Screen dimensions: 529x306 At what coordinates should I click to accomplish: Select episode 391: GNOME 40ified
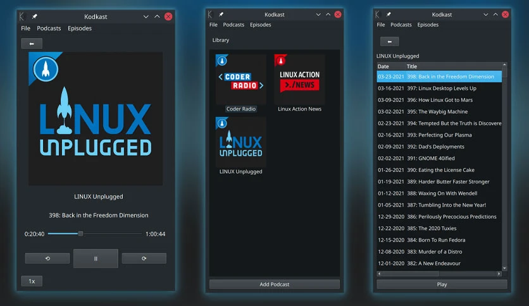click(439, 158)
